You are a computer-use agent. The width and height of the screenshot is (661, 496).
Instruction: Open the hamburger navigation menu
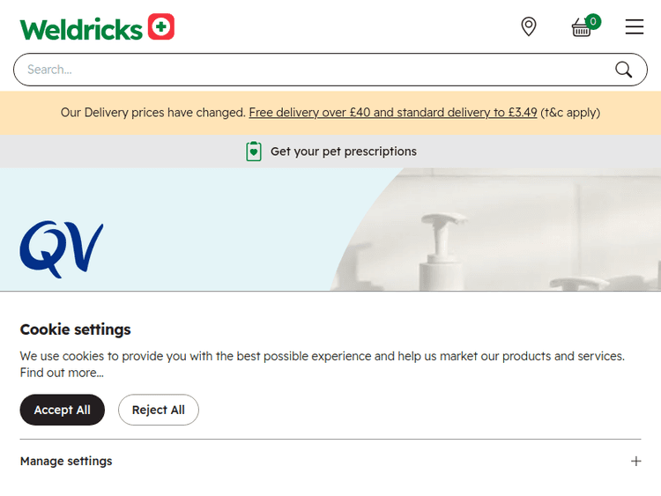(x=635, y=27)
